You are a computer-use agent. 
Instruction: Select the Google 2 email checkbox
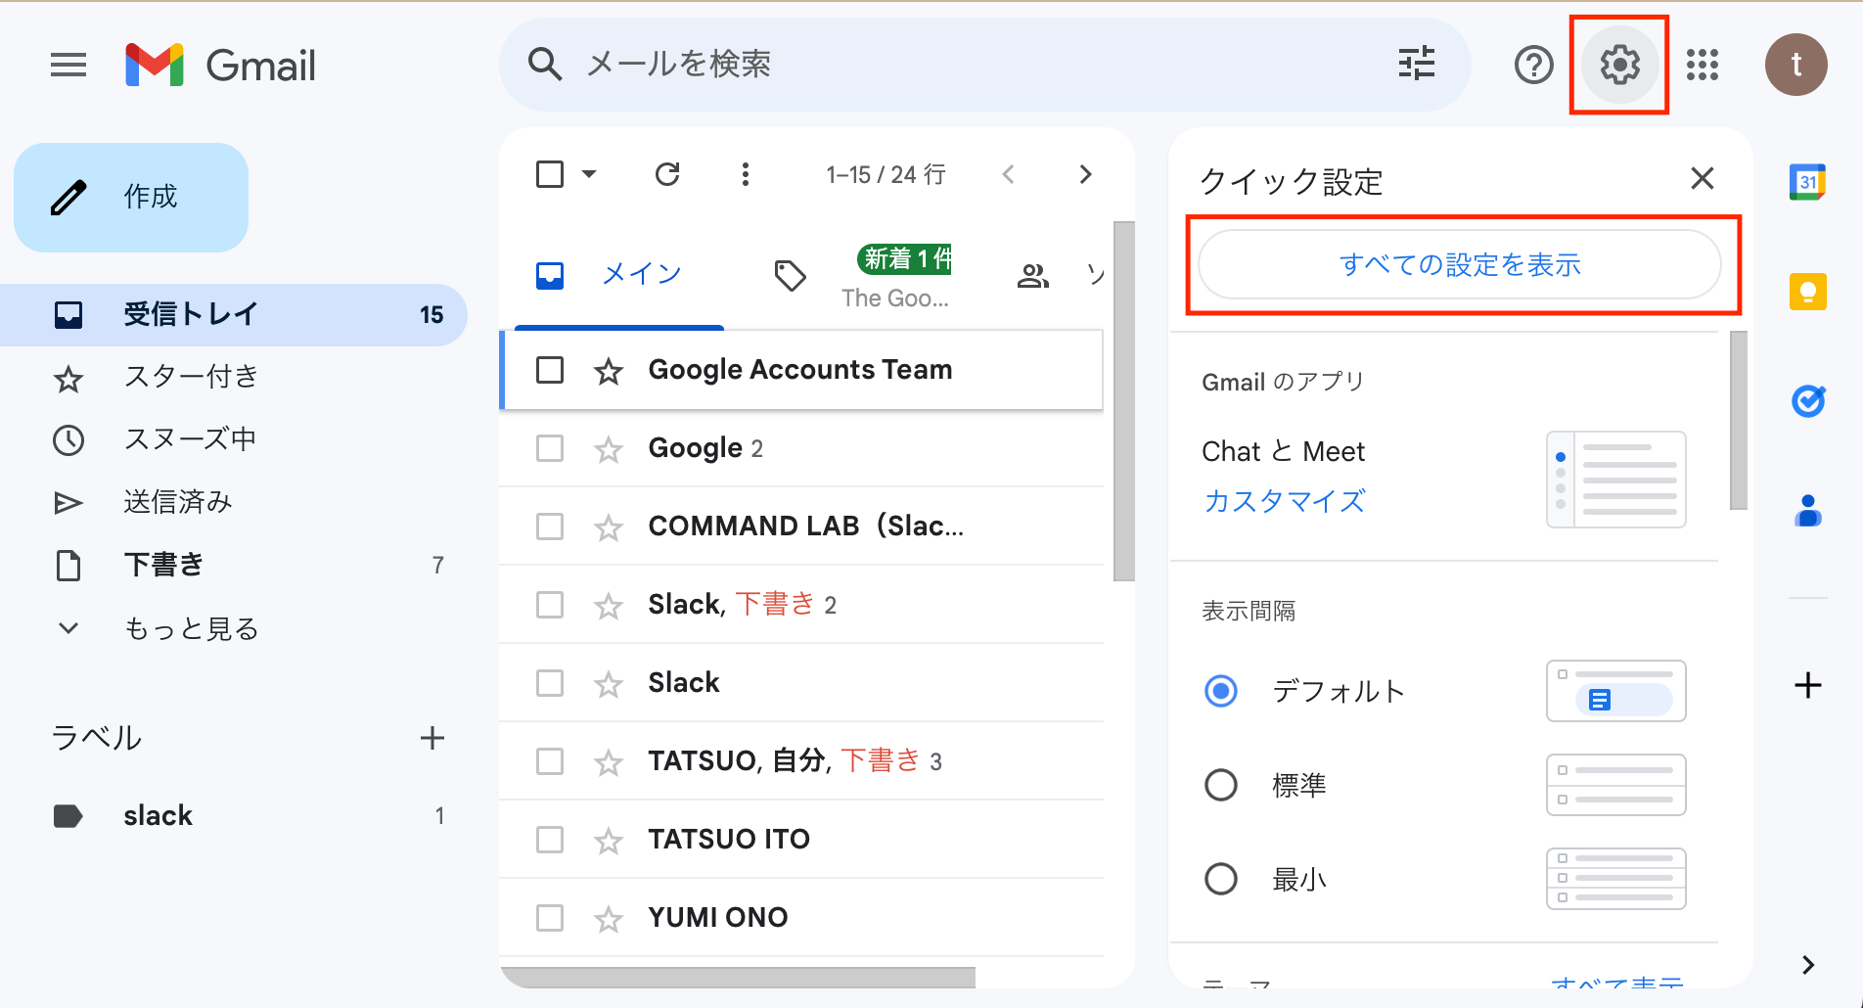pos(550,448)
